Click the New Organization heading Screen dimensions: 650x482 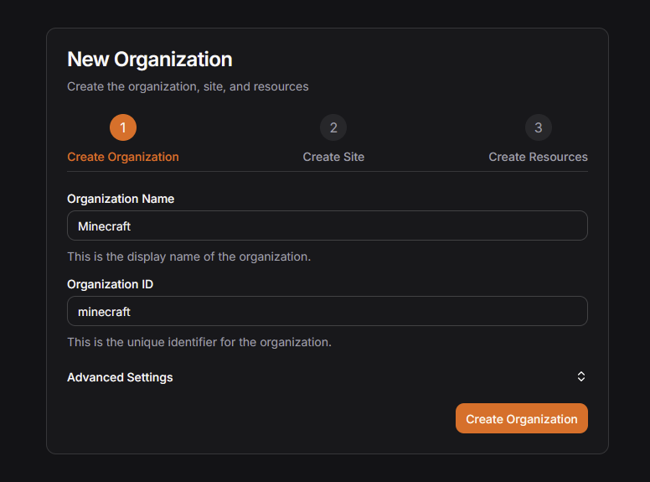click(x=150, y=60)
